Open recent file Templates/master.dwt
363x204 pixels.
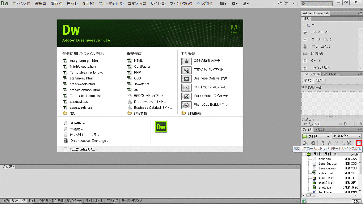pyautogui.click(x=86, y=73)
